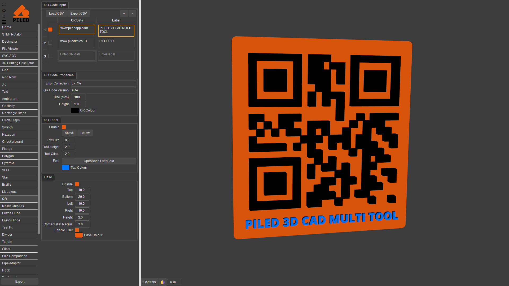Open the QR Code Version dropdown
The height and width of the screenshot is (286, 509).
[x=103, y=90]
